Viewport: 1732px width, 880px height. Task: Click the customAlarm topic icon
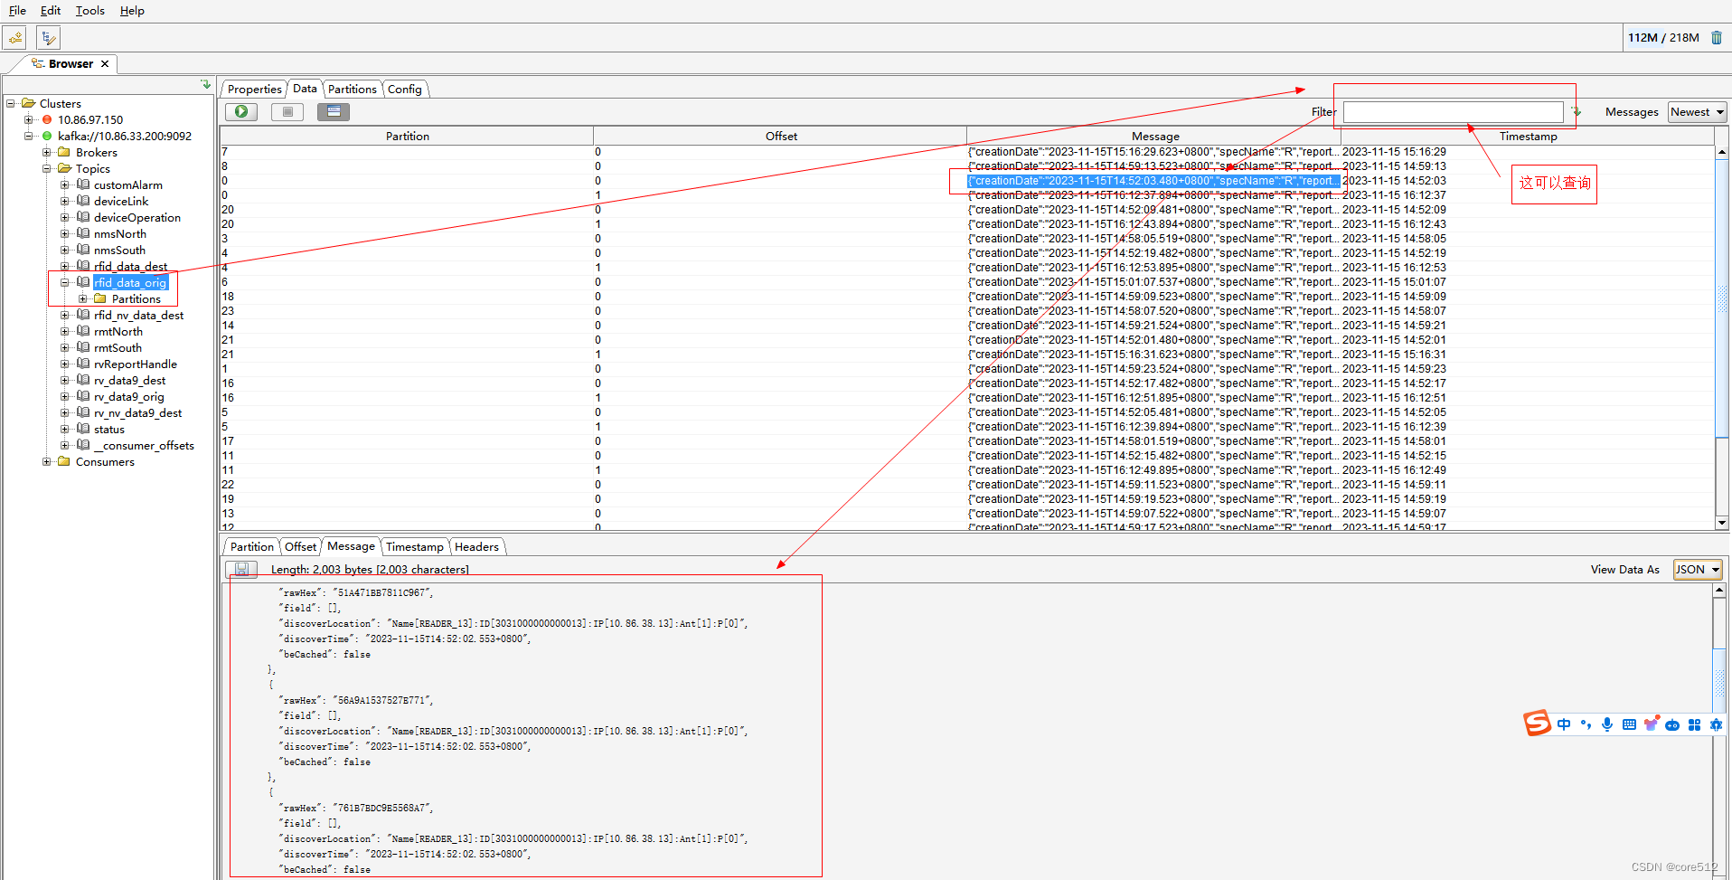click(83, 185)
